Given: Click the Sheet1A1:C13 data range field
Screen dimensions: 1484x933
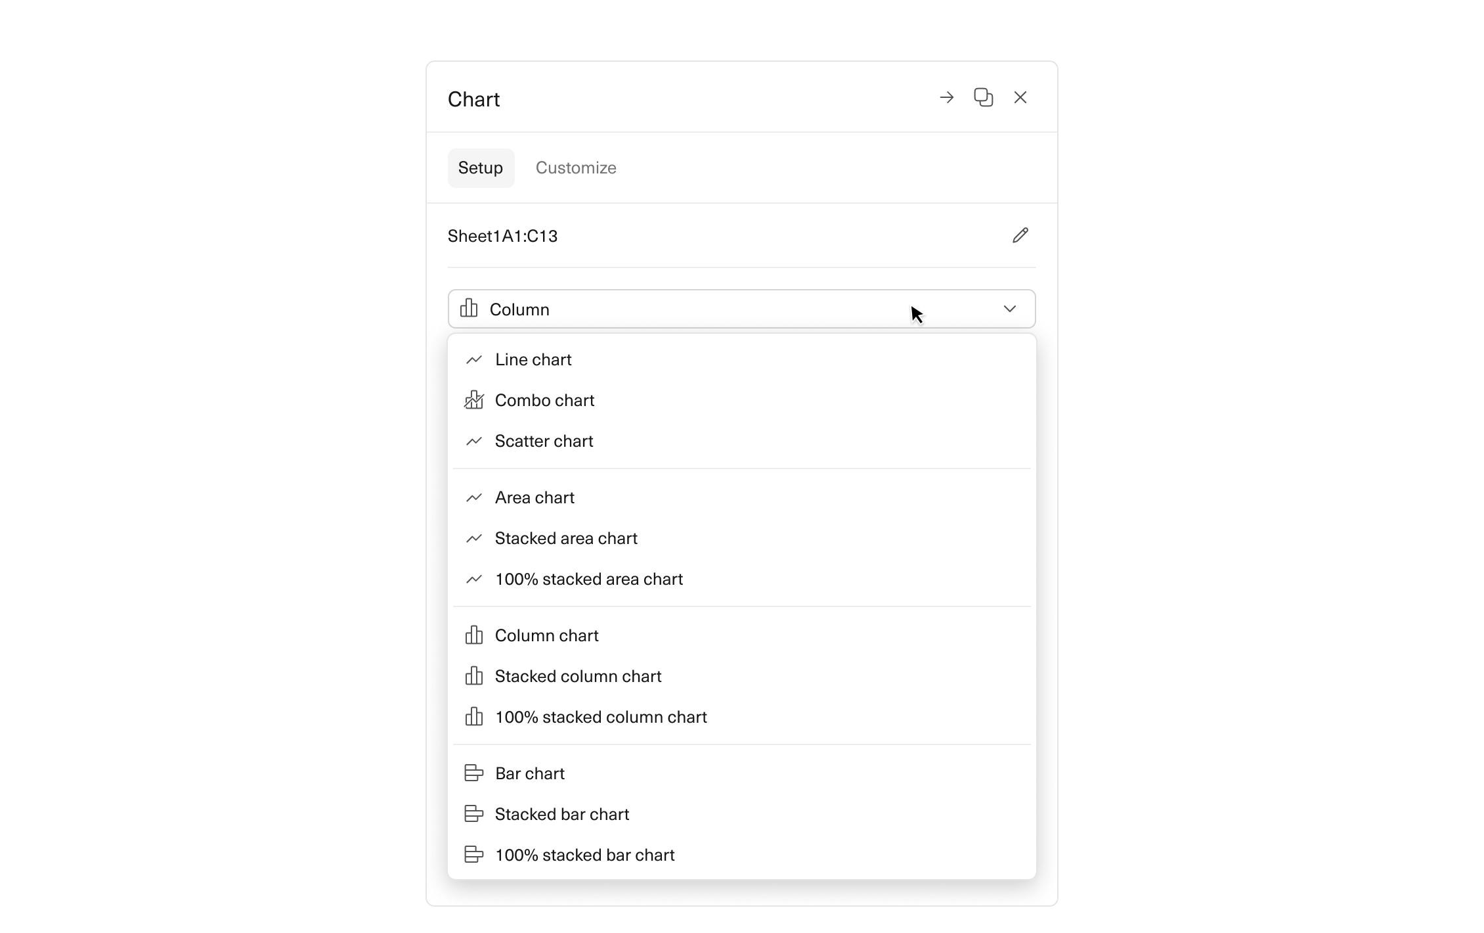Looking at the screenshot, I should click(x=503, y=236).
